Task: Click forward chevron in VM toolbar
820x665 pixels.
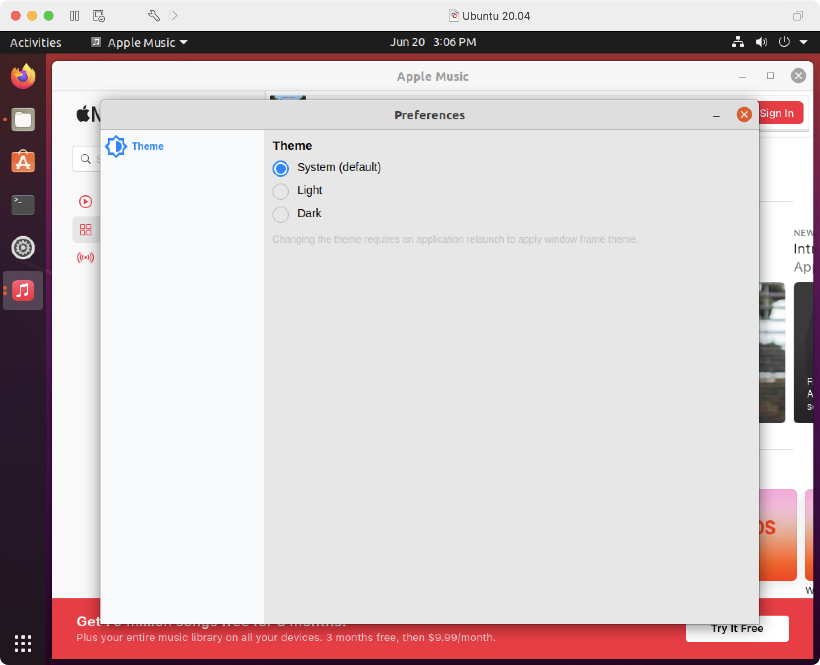Action: coord(175,16)
